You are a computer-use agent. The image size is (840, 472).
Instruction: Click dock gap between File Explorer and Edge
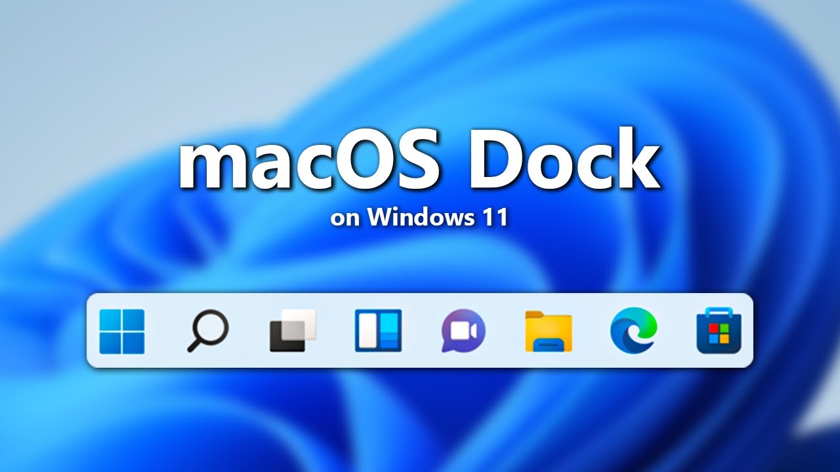click(x=591, y=331)
